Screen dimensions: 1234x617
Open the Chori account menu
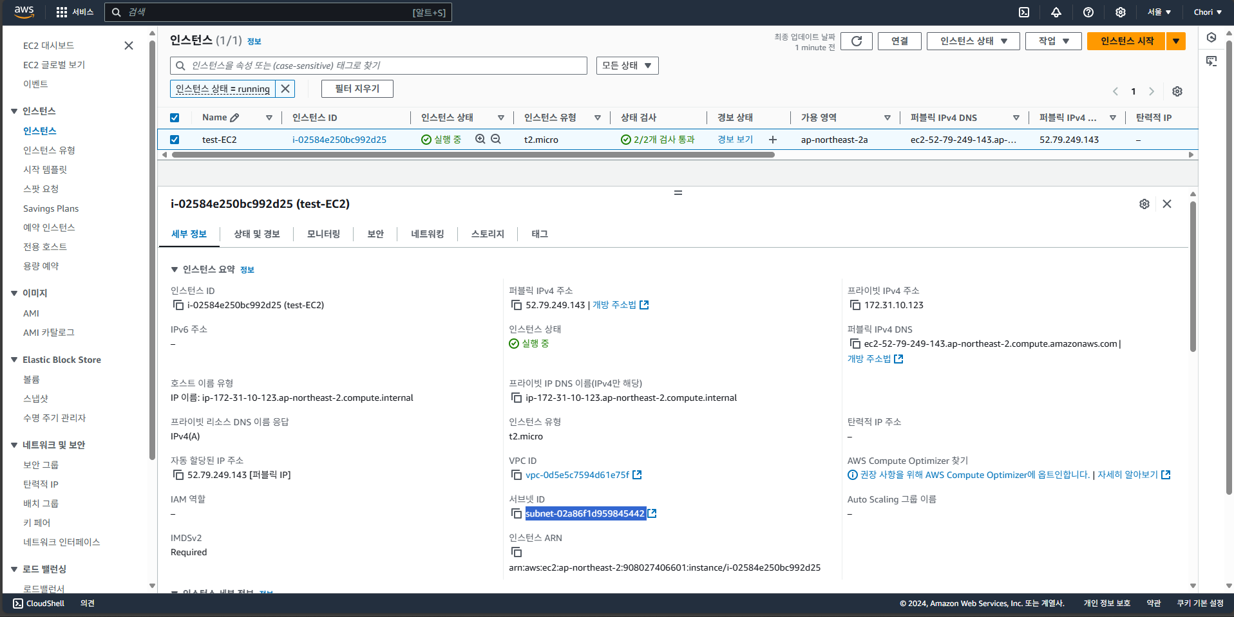tap(1208, 12)
